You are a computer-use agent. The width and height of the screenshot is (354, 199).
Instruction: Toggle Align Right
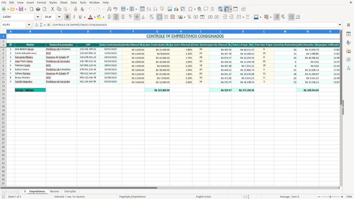[122, 17]
